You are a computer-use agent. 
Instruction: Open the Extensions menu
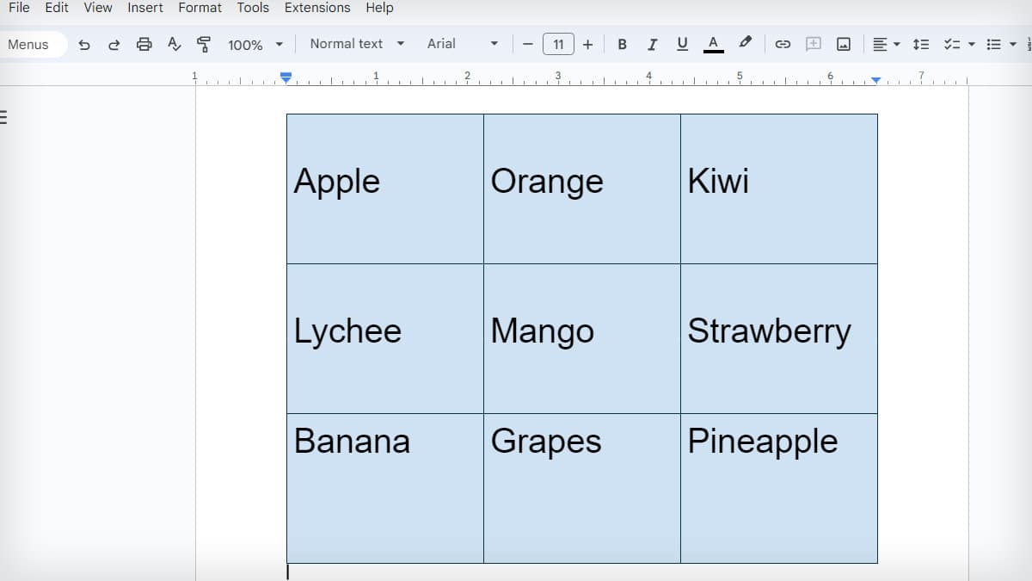coord(316,8)
